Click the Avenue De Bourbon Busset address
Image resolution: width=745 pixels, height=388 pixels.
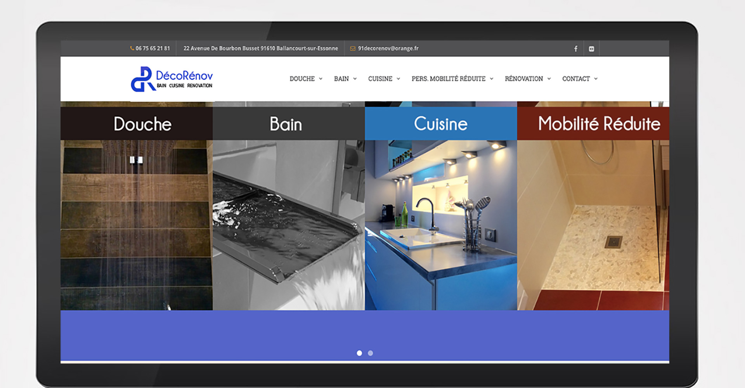[x=261, y=48]
